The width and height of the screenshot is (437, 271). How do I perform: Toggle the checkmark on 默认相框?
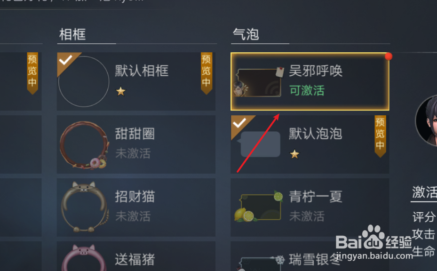pyautogui.click(x=66, y=60)
